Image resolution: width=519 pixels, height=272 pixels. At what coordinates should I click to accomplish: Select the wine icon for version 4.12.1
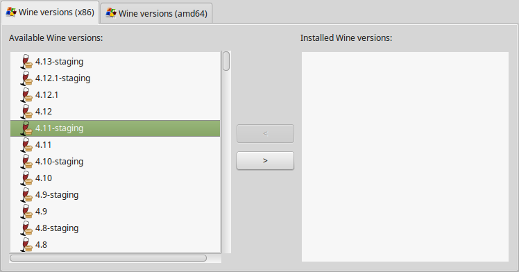[26, 95]
